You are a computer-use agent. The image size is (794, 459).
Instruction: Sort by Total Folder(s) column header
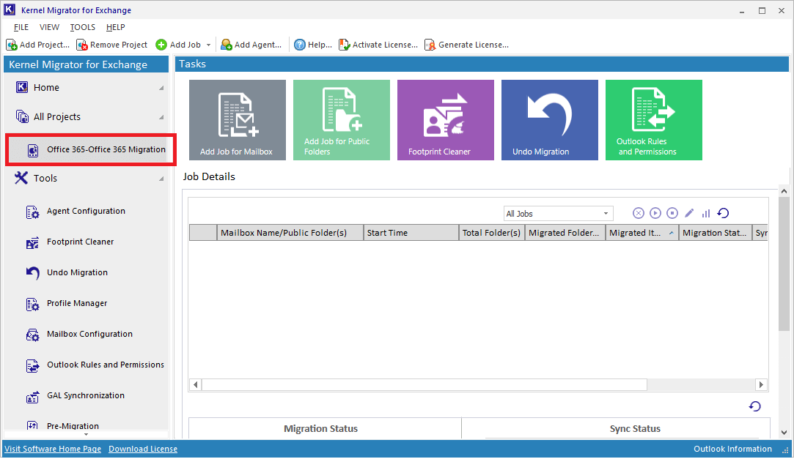(x=492, y=233)
